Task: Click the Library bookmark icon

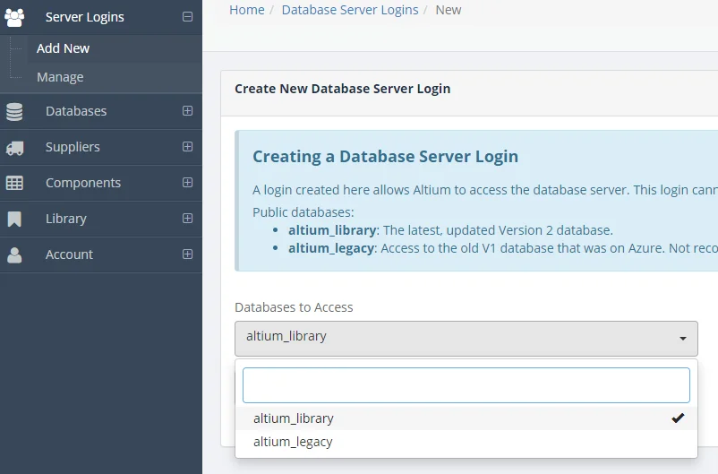Action: pyautogui.click(x=14, y=220)
